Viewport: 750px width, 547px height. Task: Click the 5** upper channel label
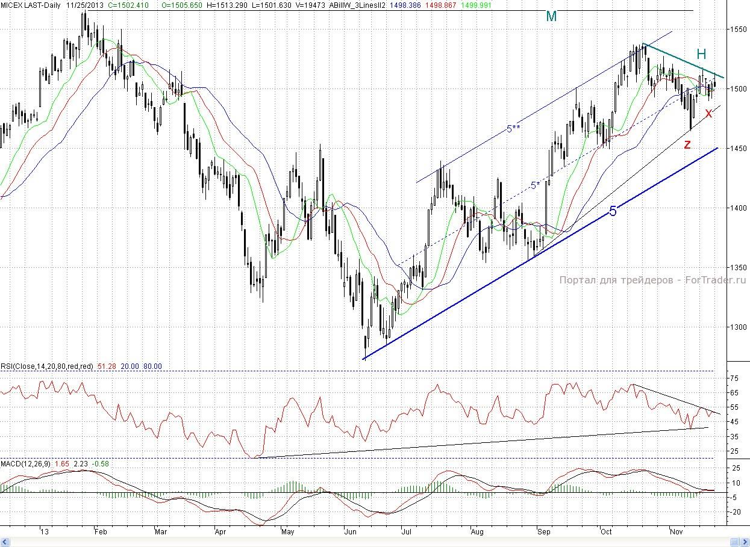point(513,128)
